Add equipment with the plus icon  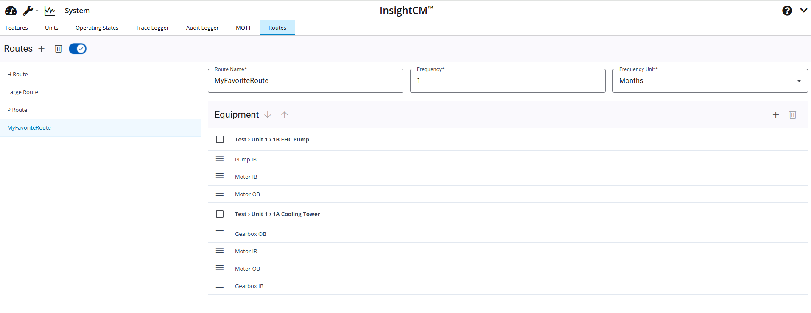point(776,115)
